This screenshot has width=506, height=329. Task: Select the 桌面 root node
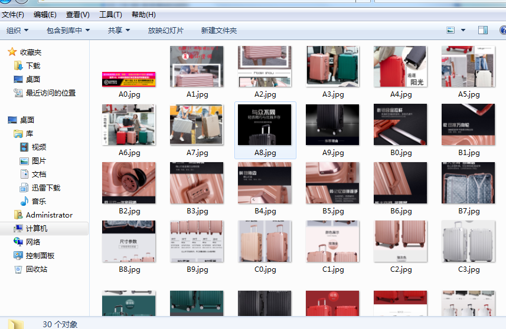point(27,120)
